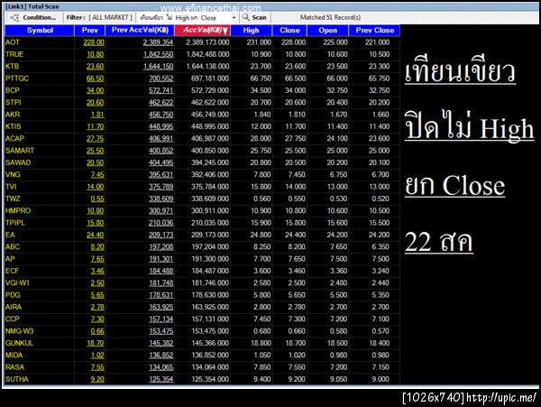
Task: Click AOT Prev AccVal 2,389,354
Action: pyautogui.click(x=159, y=42)
